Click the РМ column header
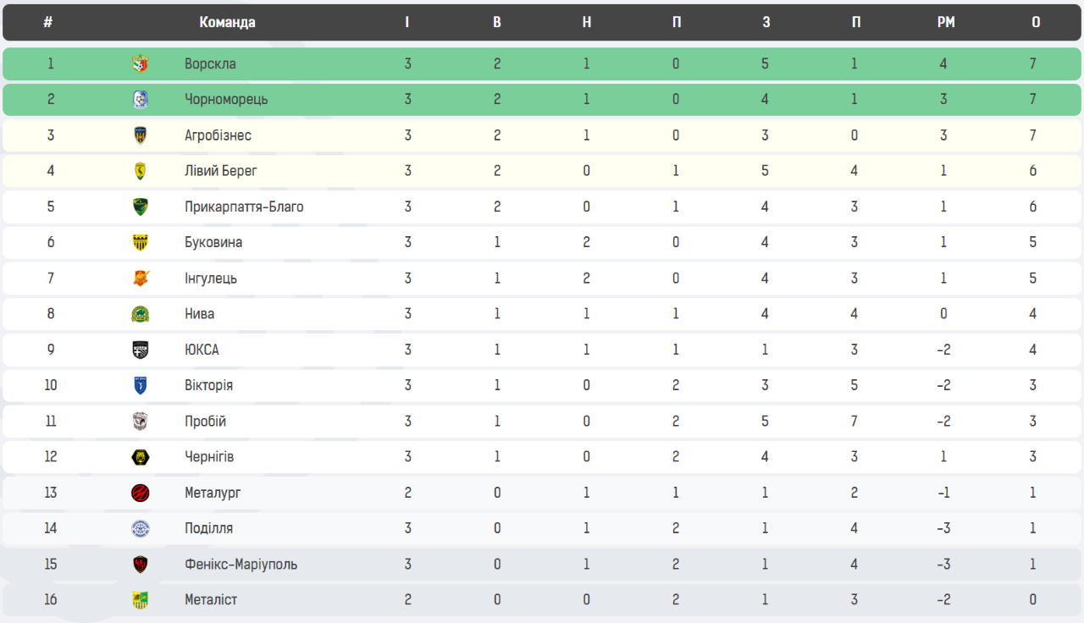The height and width of the screenshot is (623, 1084). click(x=946, y=23)
